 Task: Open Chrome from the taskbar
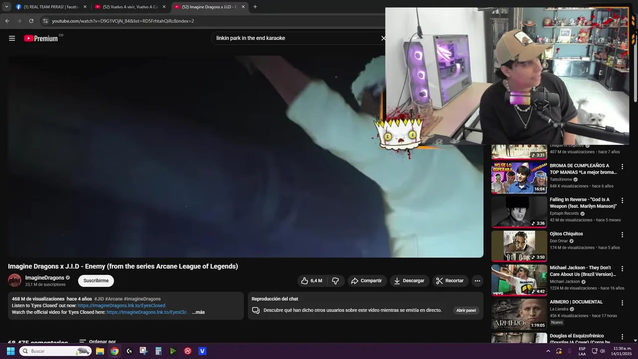(115, 351)
